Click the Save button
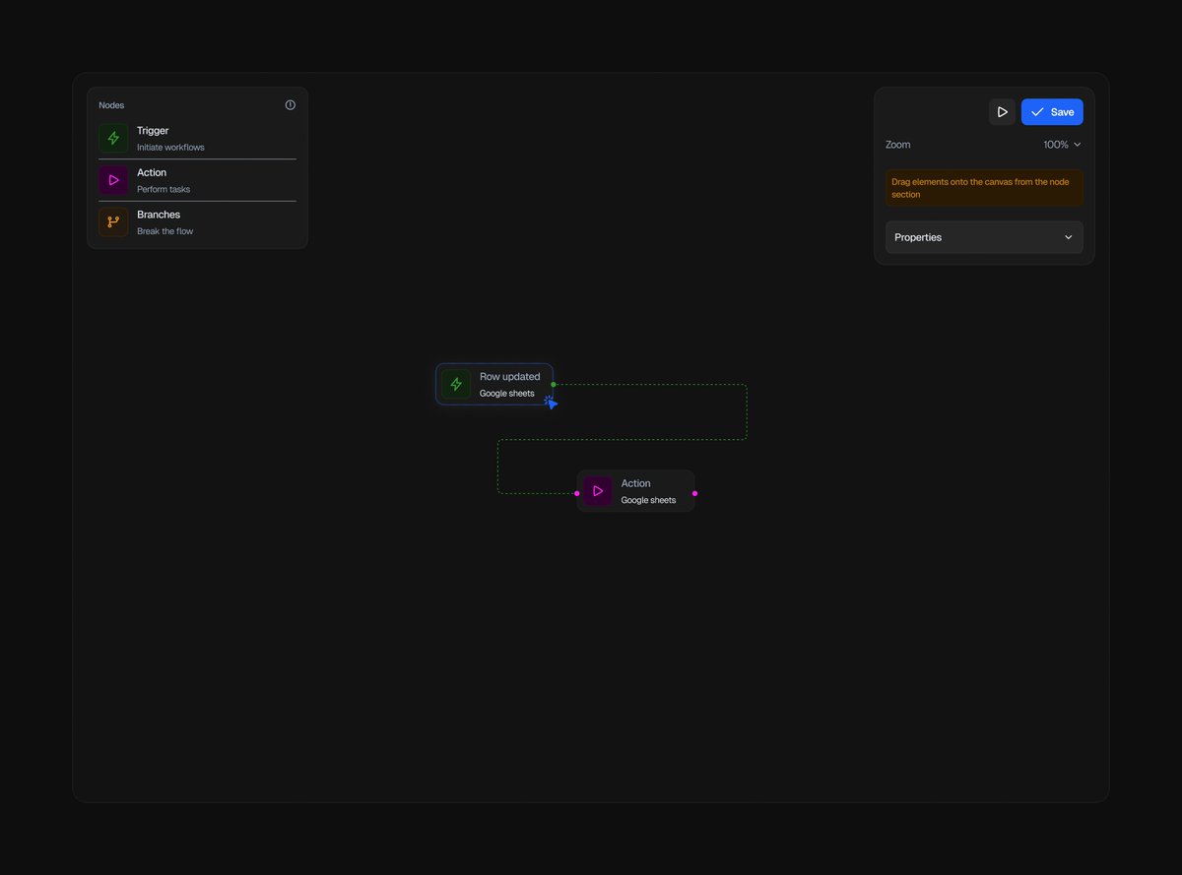This screenshot has height=875, width=1182. (1052, 111)
